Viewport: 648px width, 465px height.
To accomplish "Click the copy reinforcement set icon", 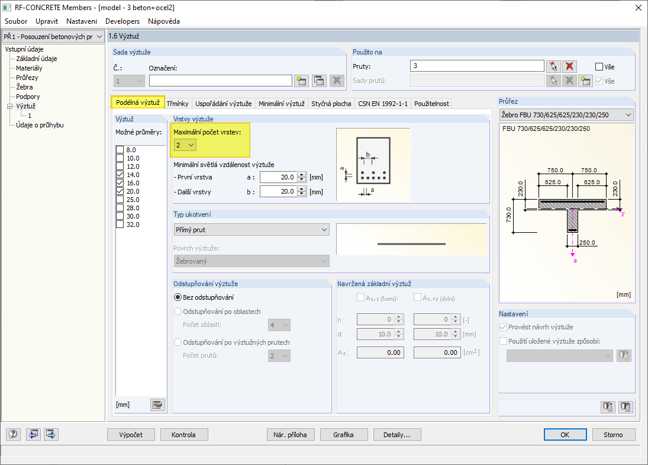I will pyautogui.click(x=319, y=81).
